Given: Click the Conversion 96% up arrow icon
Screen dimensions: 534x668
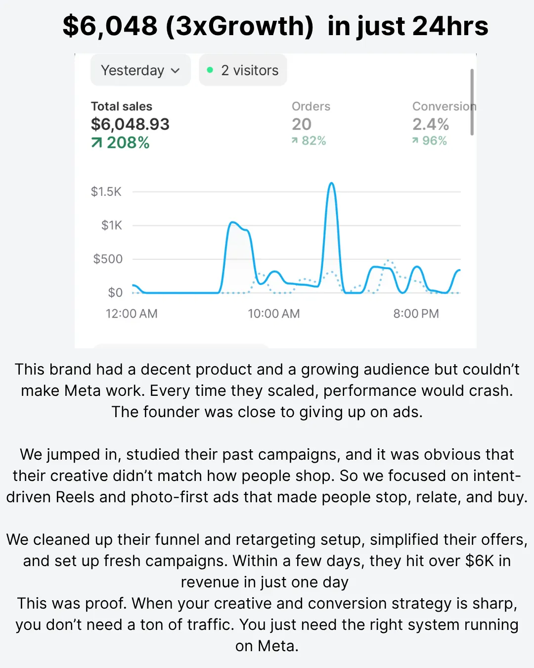Looking at the screenshot, I should click(415, 141).
